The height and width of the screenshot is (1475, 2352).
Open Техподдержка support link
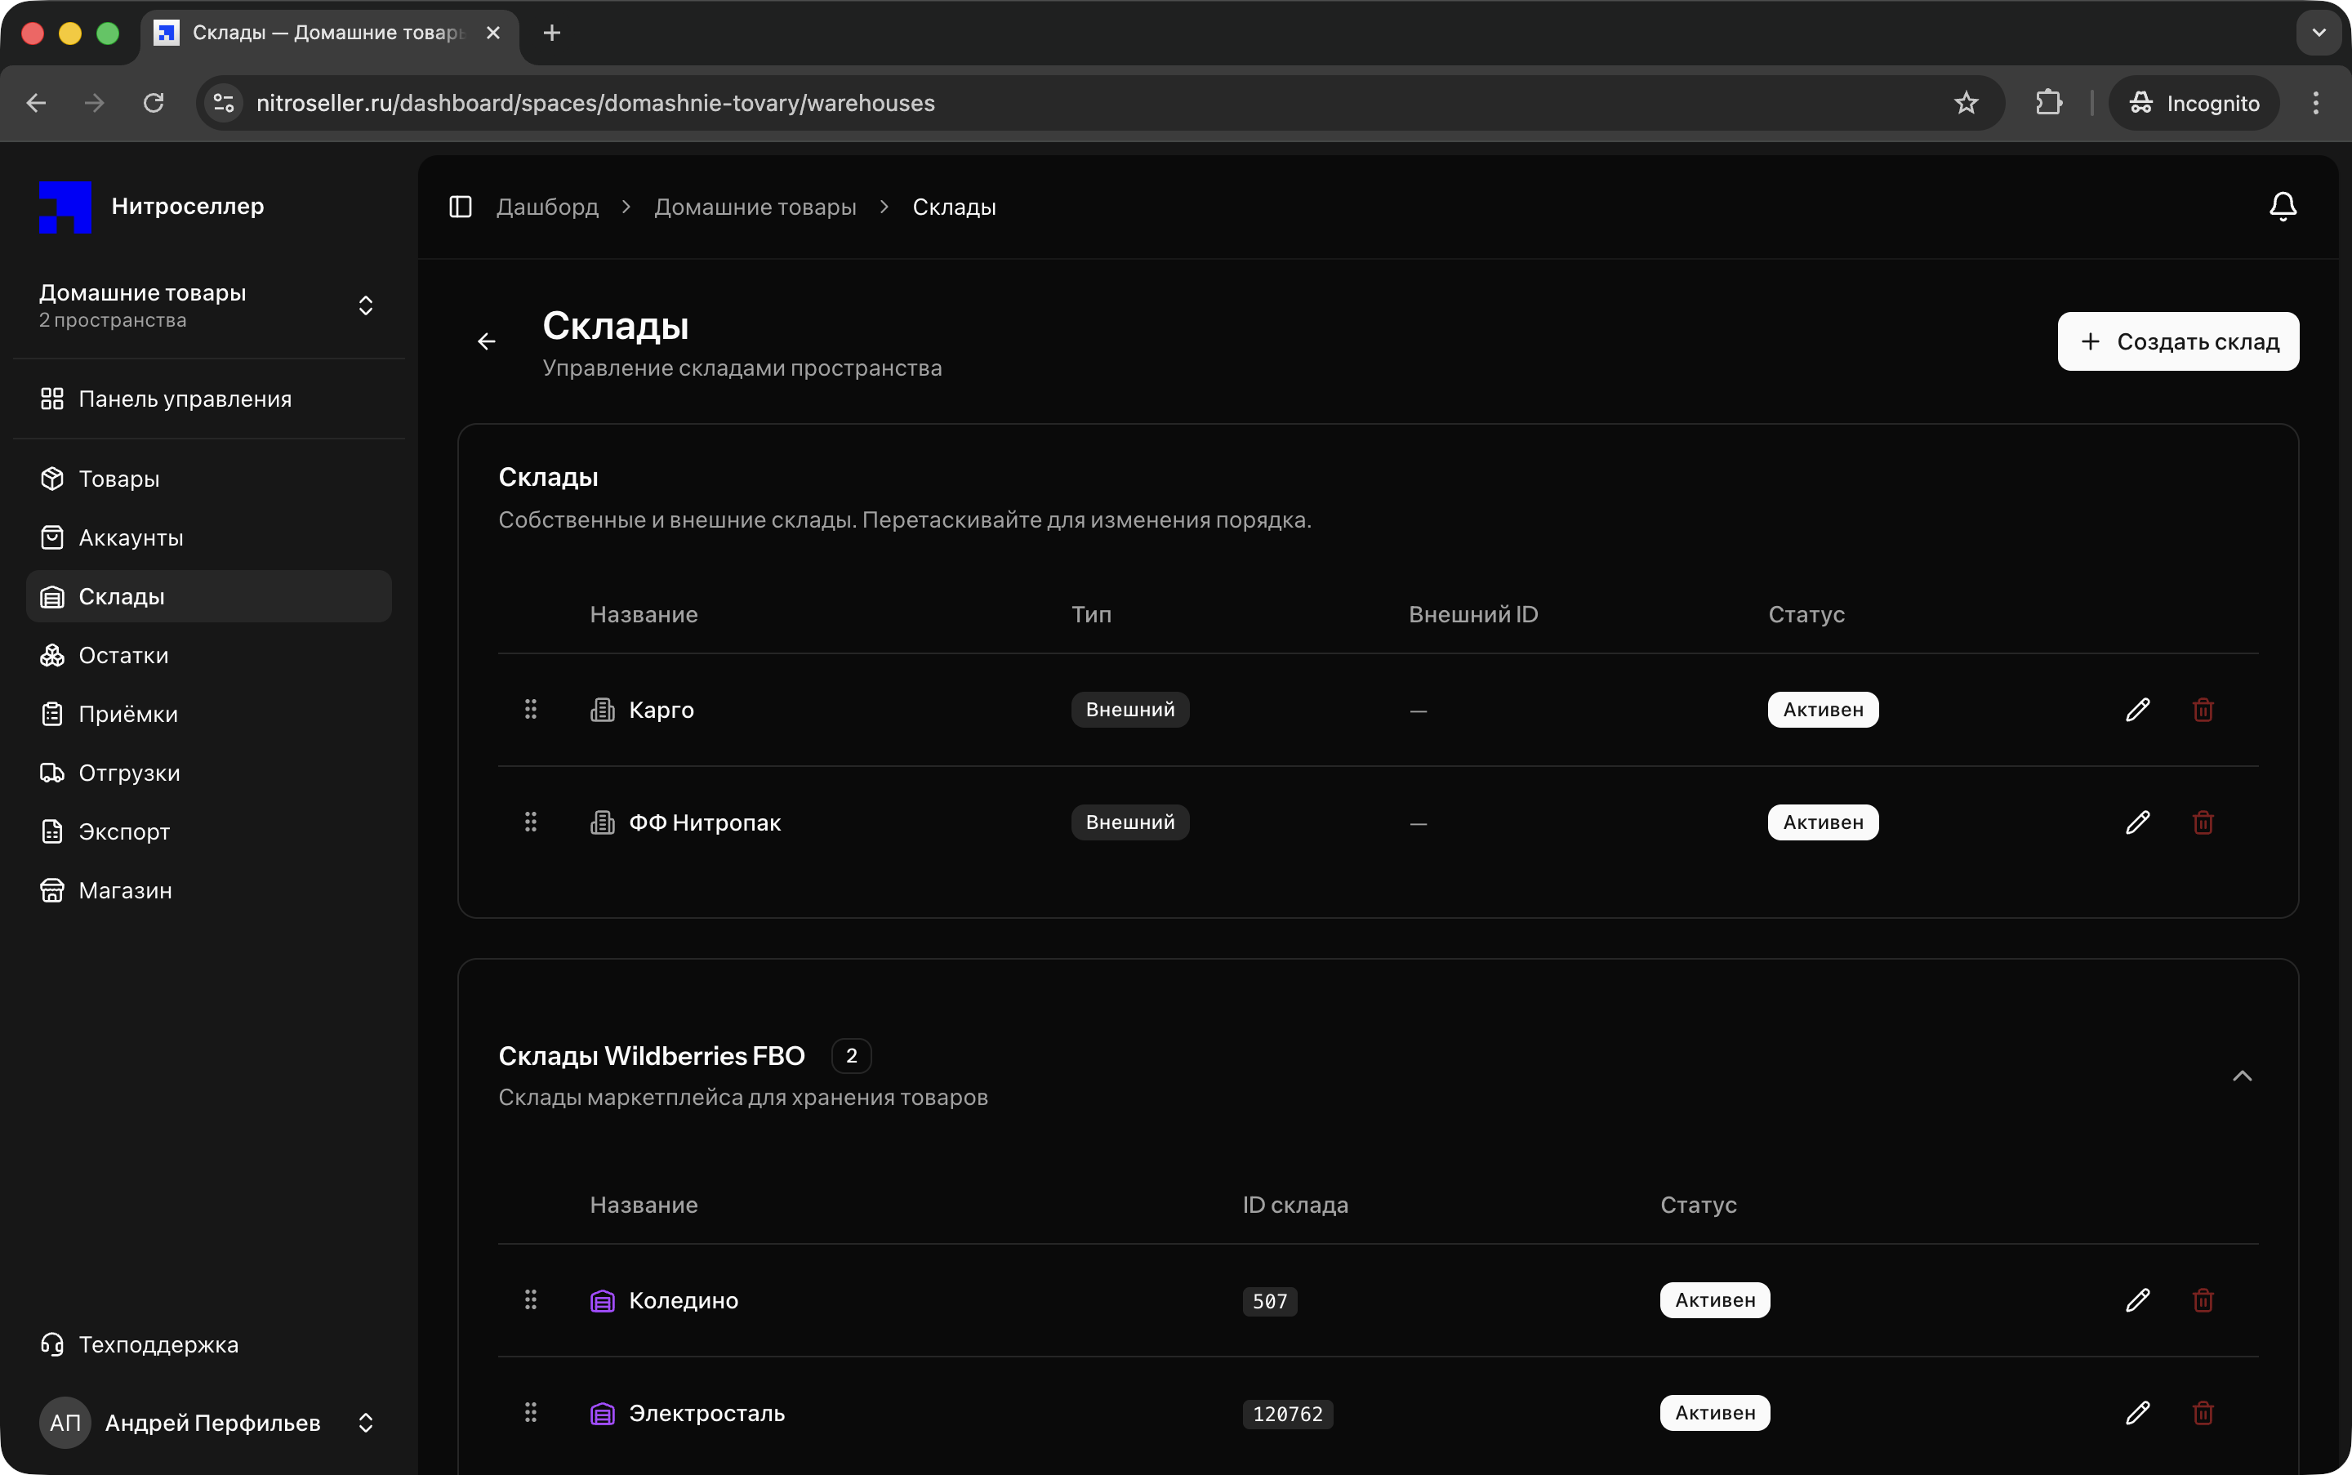tap(158, 1344)
